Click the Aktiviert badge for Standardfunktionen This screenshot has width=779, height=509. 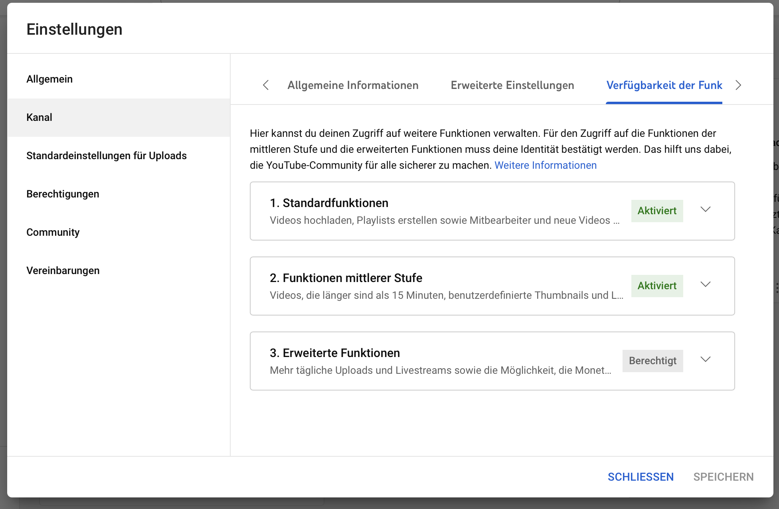click(x=656, y=211)
